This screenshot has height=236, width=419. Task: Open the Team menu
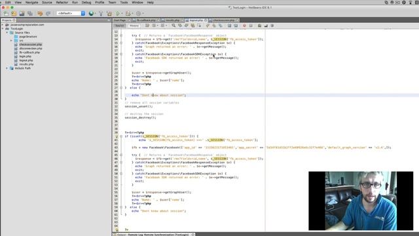(x=112, y=3)
